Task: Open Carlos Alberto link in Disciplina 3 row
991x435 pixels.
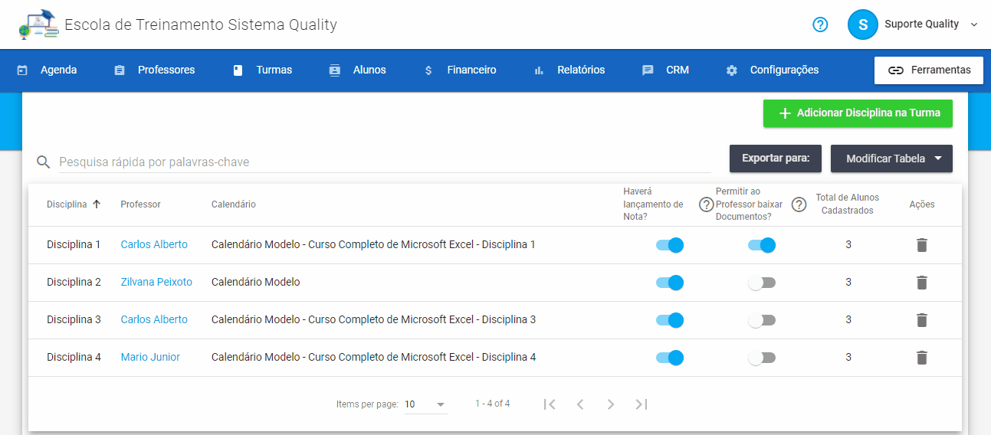Action: pyautogui.click(x=154, y=319)
